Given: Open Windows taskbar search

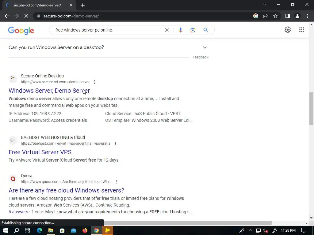Looking at the screenshot, I should (17, 230).
